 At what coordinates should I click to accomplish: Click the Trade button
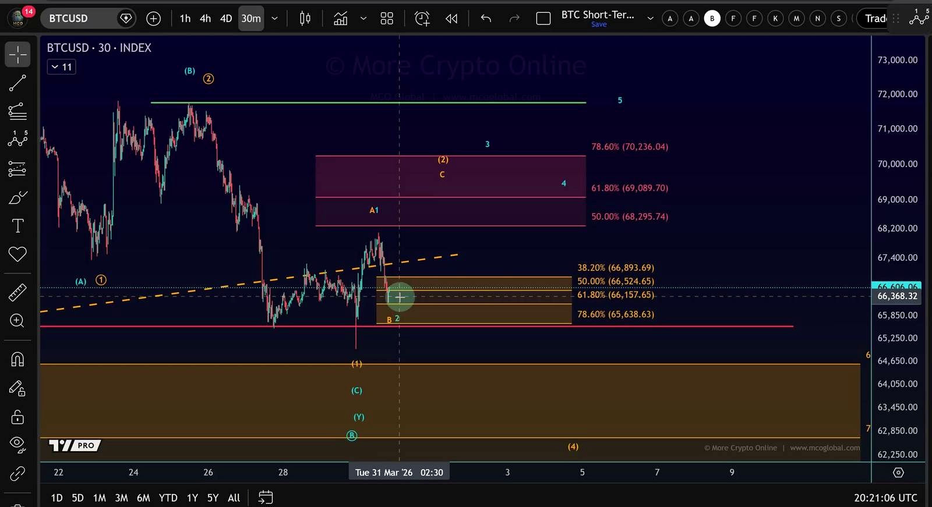(875, 19)
